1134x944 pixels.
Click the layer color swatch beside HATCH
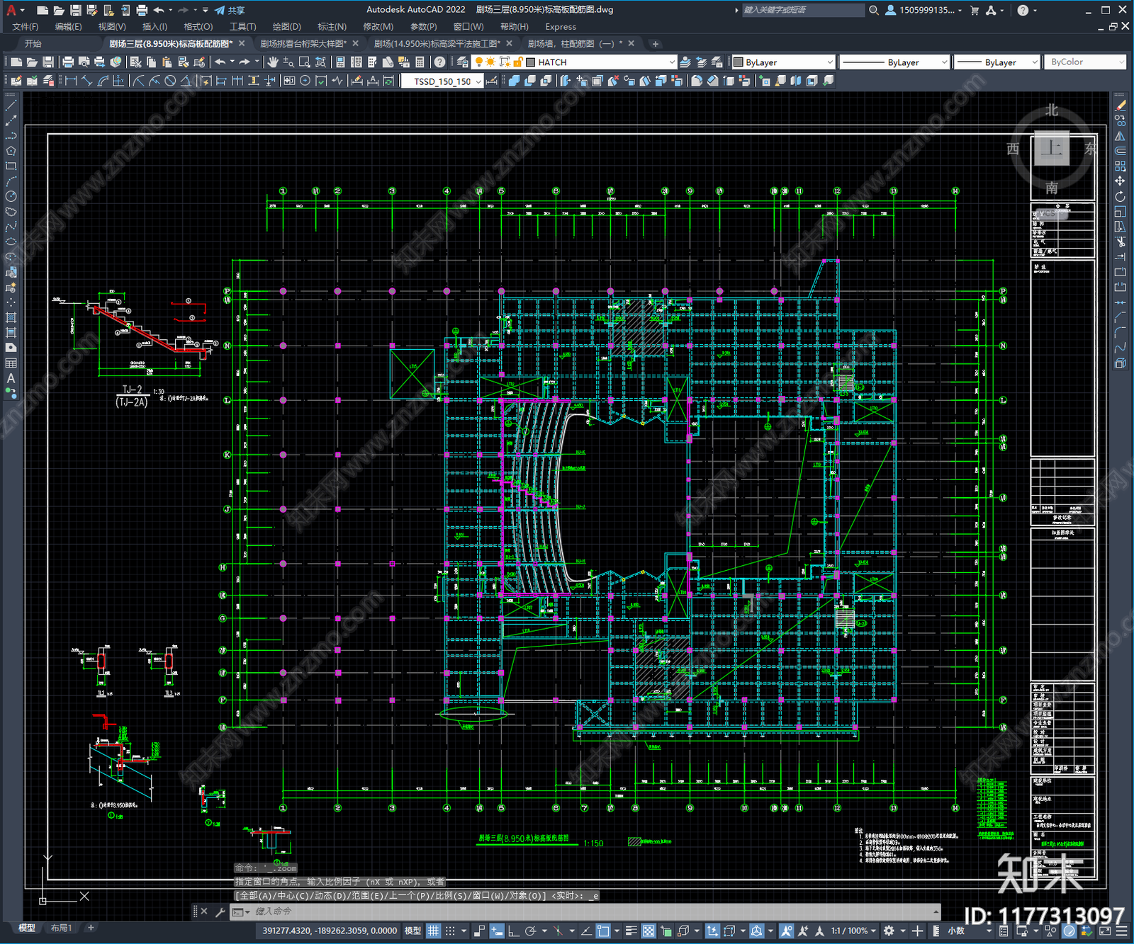pyautogui.click(x=530, y=62)
